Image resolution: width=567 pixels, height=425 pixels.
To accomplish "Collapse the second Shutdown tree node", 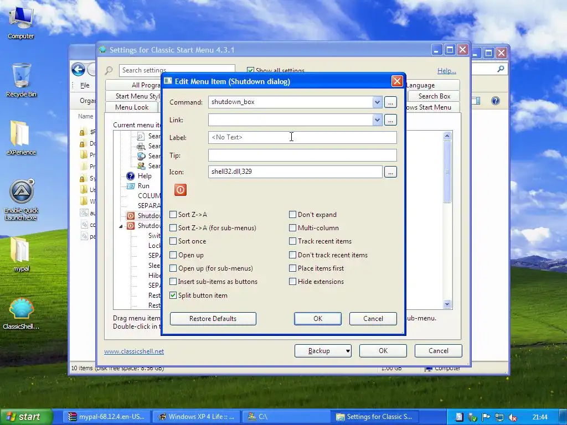I will pyautogui.click(x=121, y=226).
